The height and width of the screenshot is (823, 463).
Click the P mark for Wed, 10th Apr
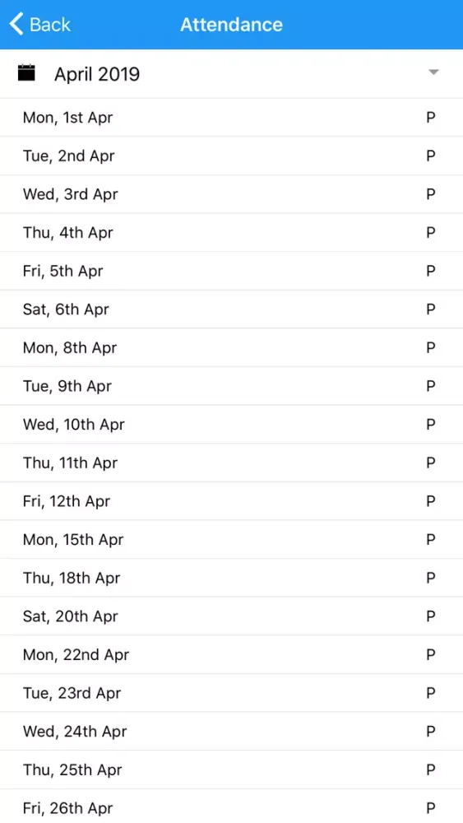(430, 424)
